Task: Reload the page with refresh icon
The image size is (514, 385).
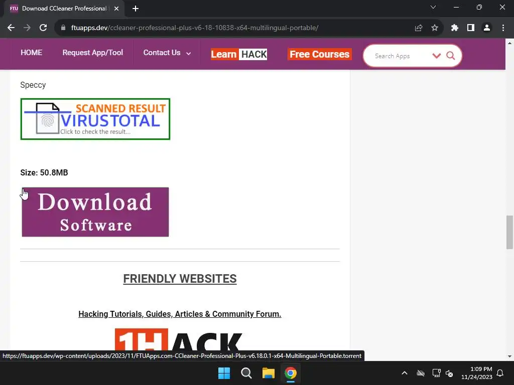Action: coord(43,28)
